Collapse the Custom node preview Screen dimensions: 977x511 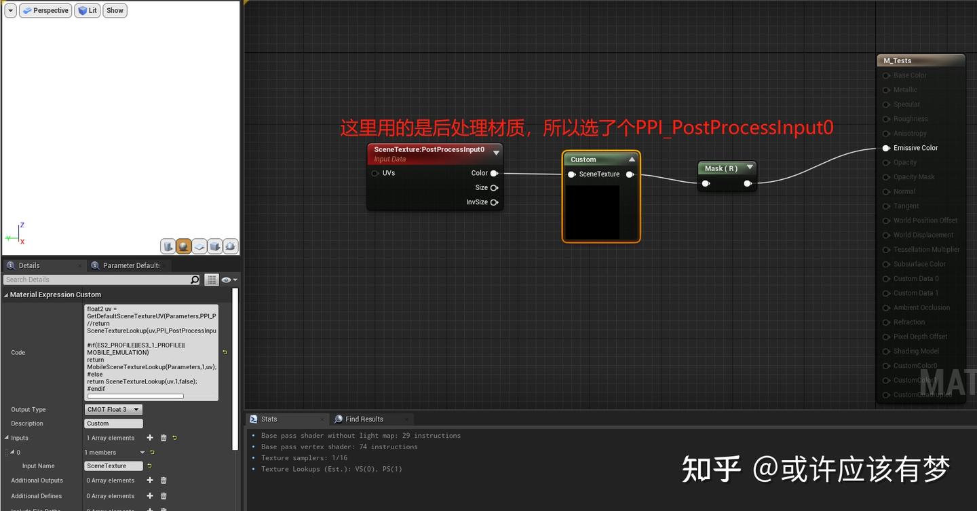(x=632, y=159)
